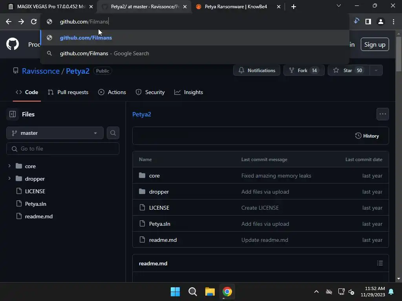Click the cloud sync tray icon
The height and width of the screenshot is (301, 402).
point(329,292)
